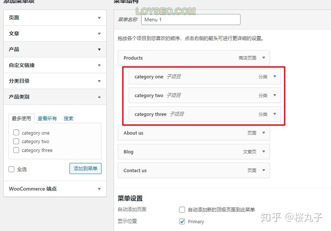Click the 文章页 type label
This screenshot has width=331, height=231.
(x=249, y=152)
